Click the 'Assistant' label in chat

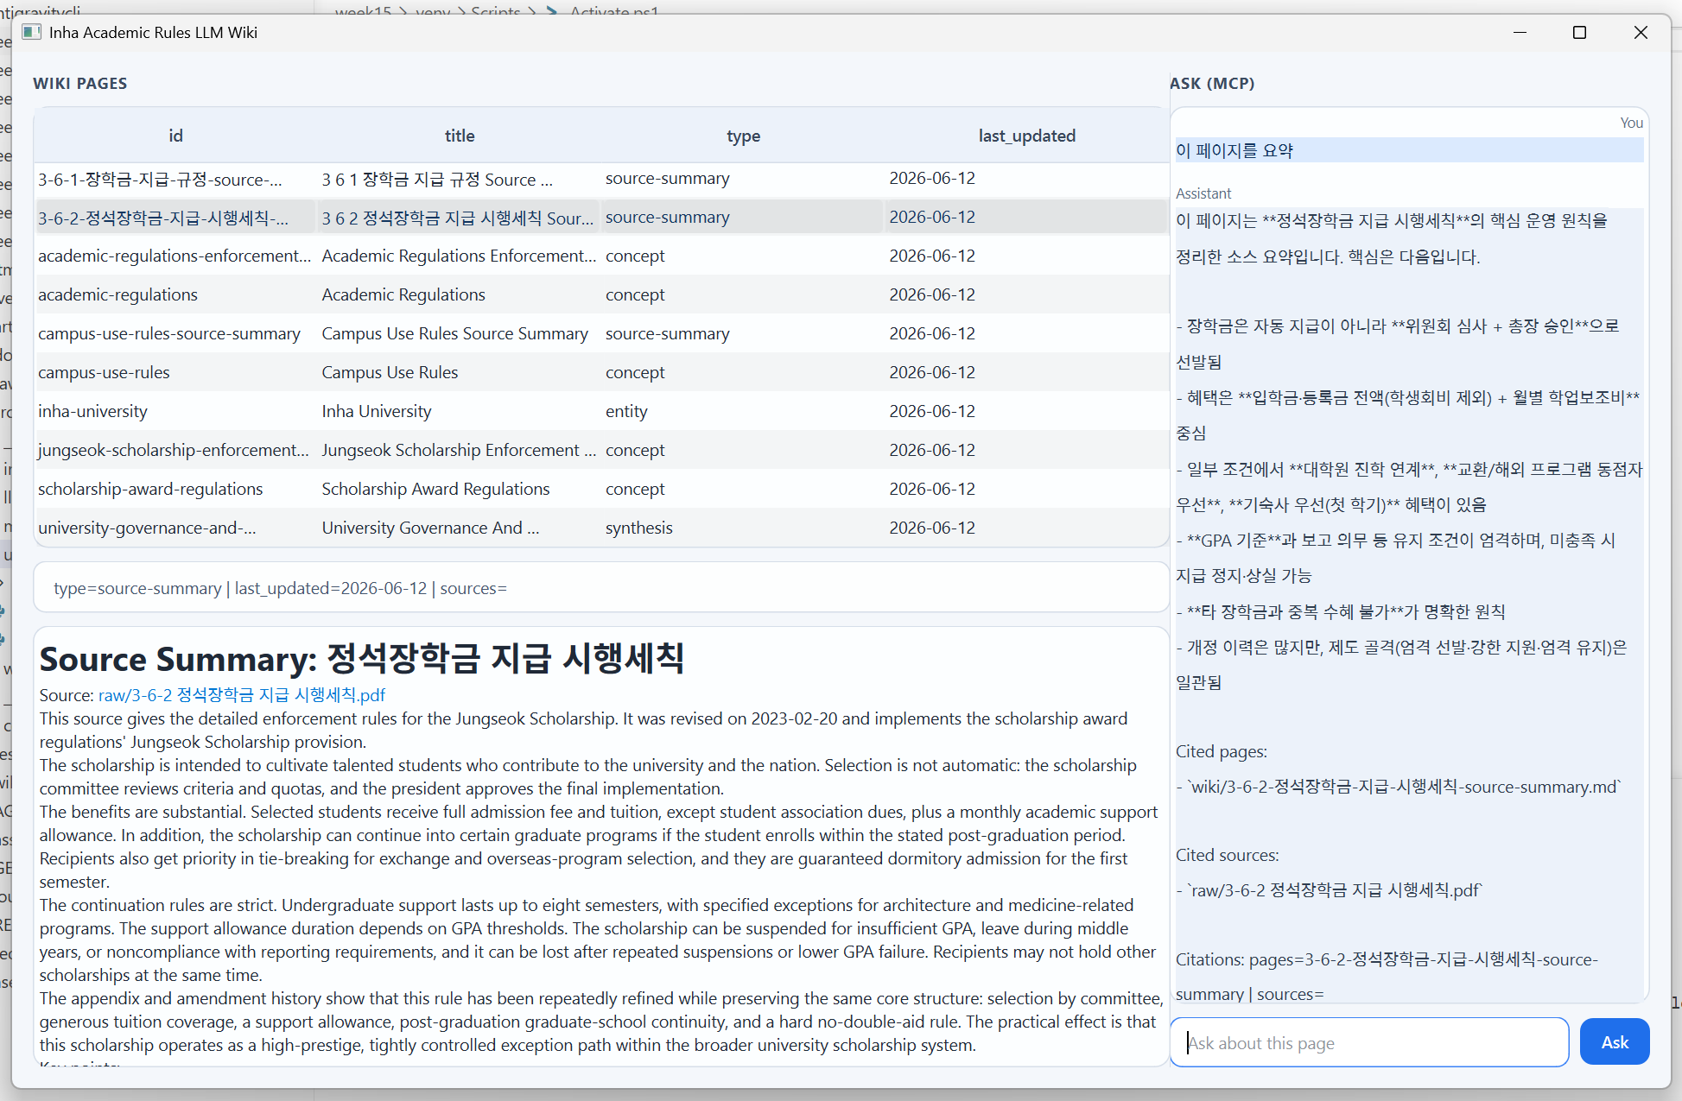[1203, 194]
